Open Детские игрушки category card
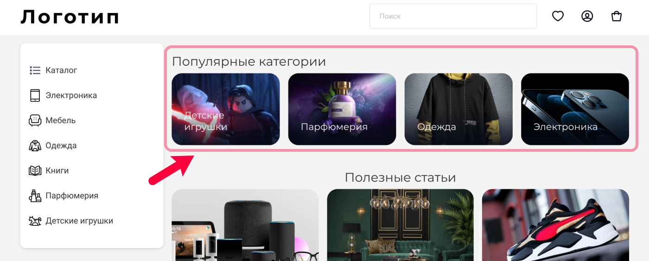This screenshot has width=649, height=261. pos(226,109)
